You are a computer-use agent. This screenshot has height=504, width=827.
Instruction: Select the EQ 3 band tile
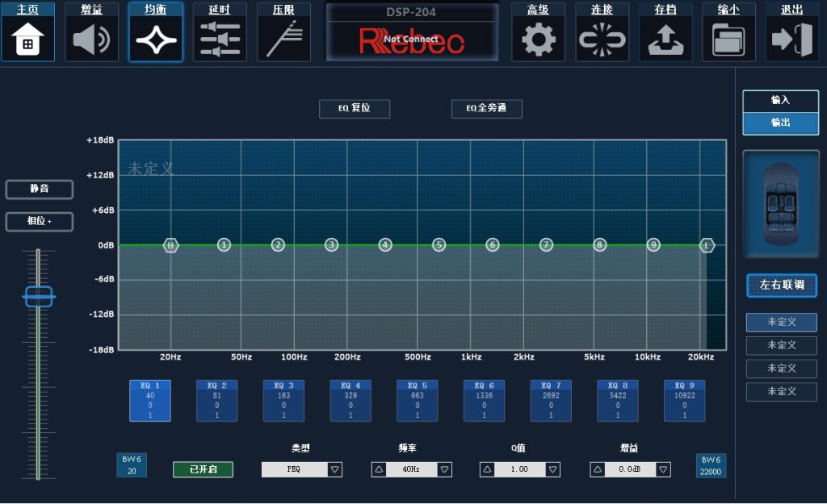coord(283,400)
